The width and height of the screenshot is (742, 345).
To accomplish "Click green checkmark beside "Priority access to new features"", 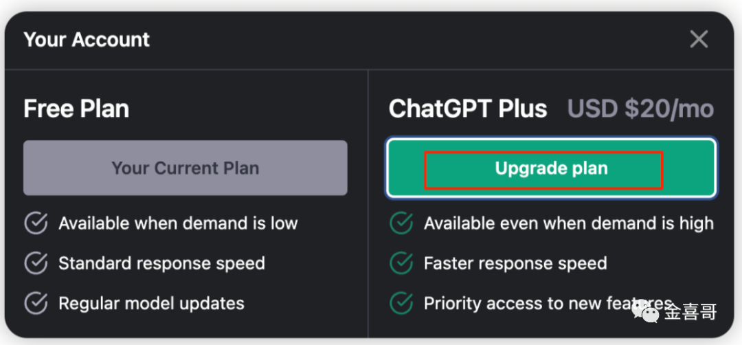I will coord(401,303).
